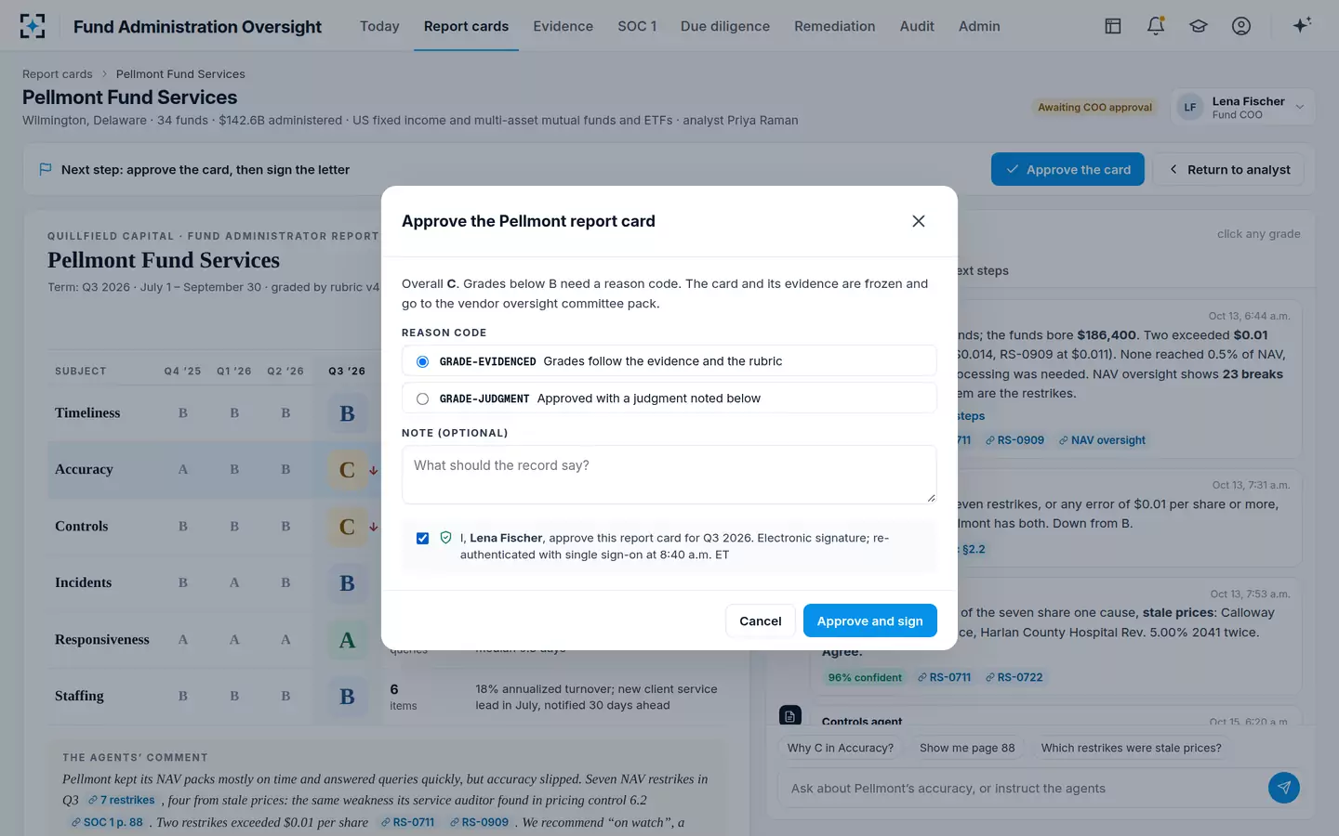Open the user account icon
The height and width of the screenshot is (836, 1339).
(x=1241, y=26)
